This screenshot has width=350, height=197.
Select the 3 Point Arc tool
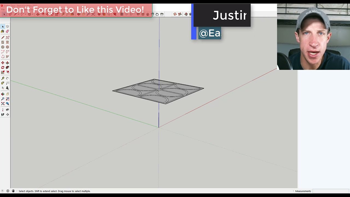(x=3, y=57)
